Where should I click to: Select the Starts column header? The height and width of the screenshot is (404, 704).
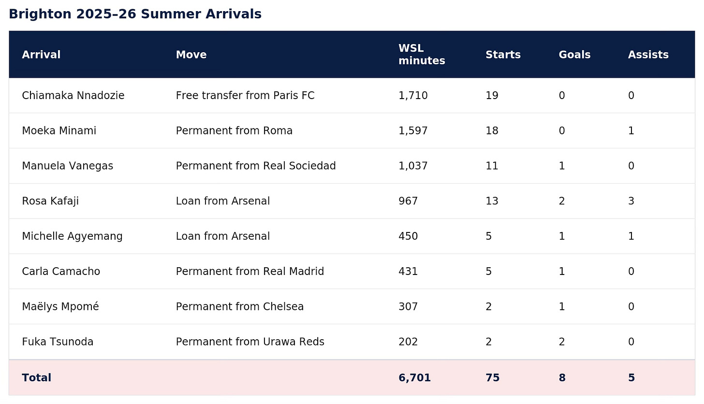pyautogui.click(x=503, y=55)
